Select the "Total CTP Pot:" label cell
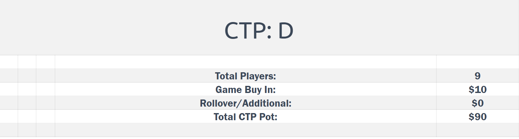519x139 pixels. (x=245, y=117)
